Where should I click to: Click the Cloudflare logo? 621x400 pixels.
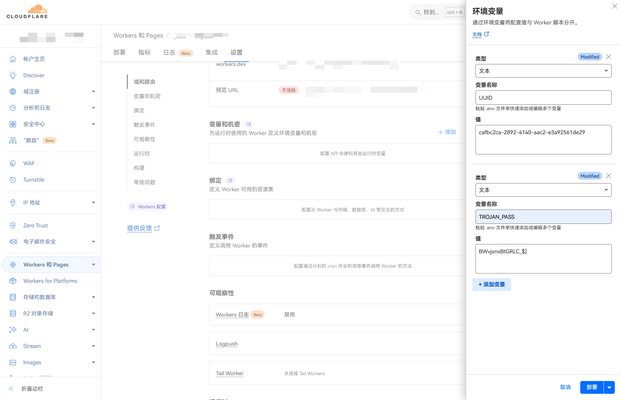[27, 11]
